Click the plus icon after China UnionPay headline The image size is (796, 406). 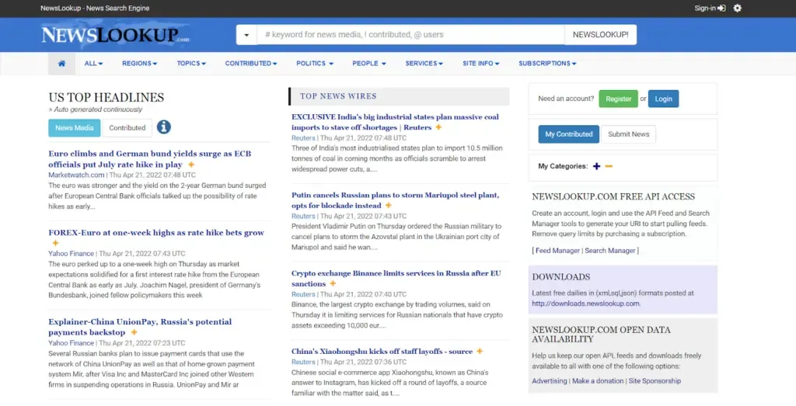(x=134, y=332)
